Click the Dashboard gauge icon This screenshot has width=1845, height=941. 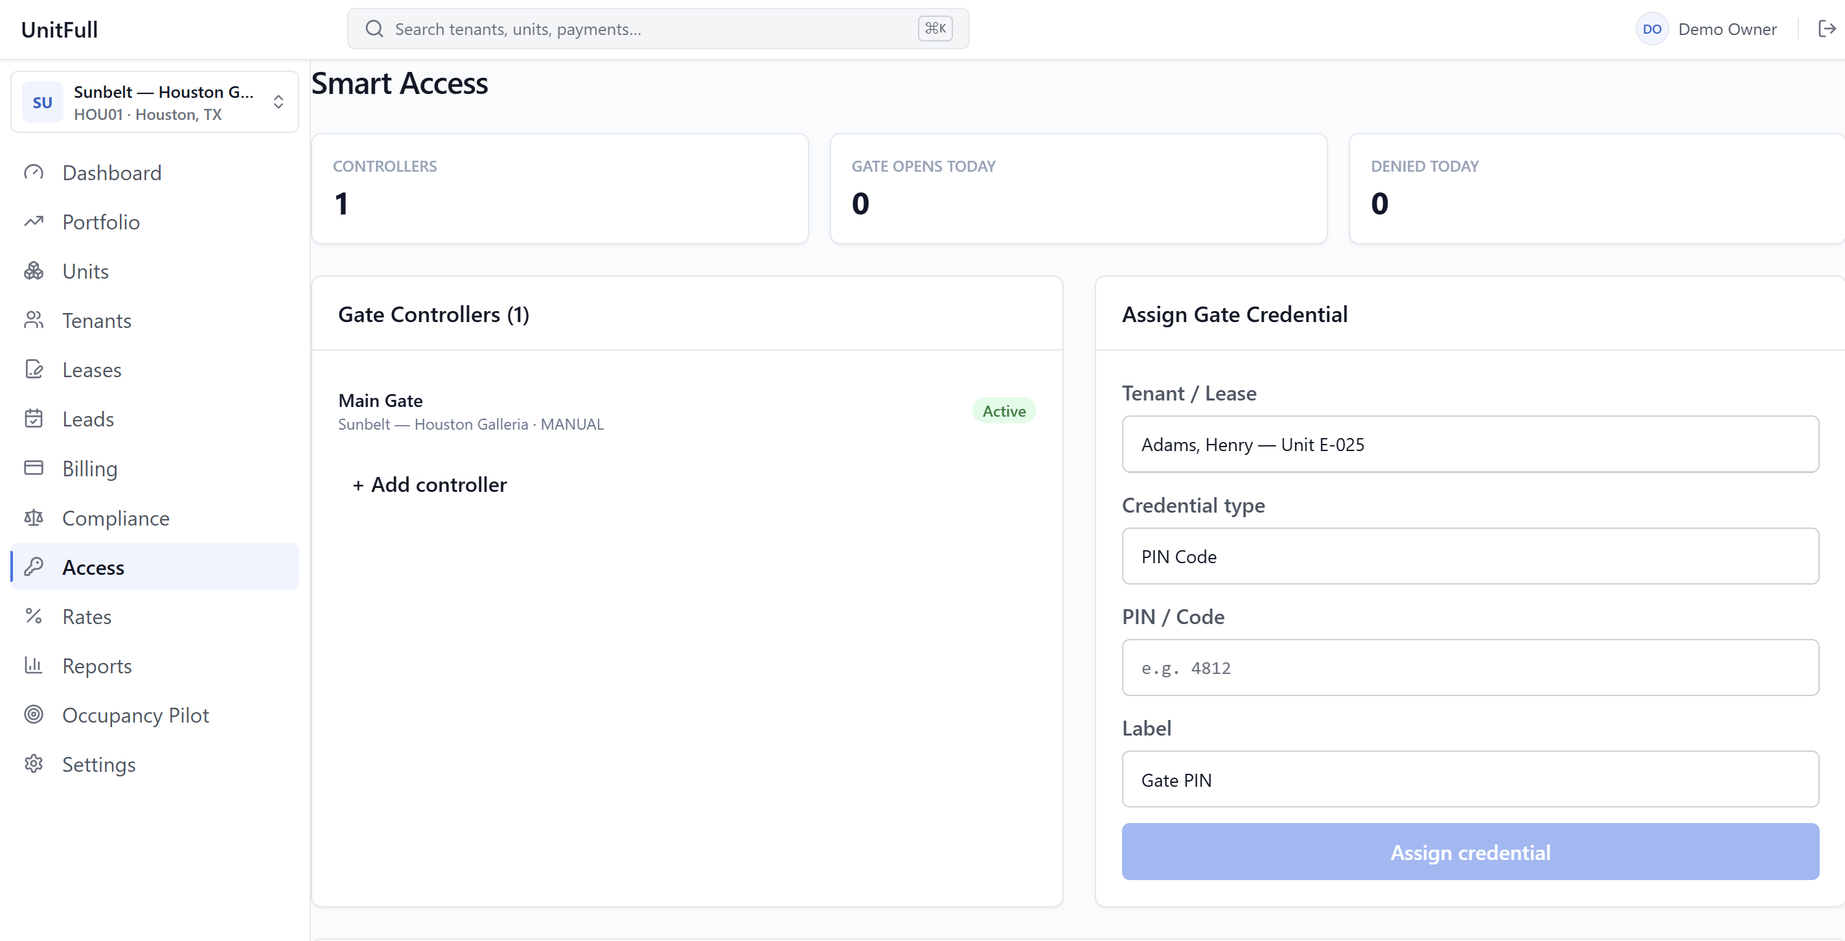click(34, 173)
